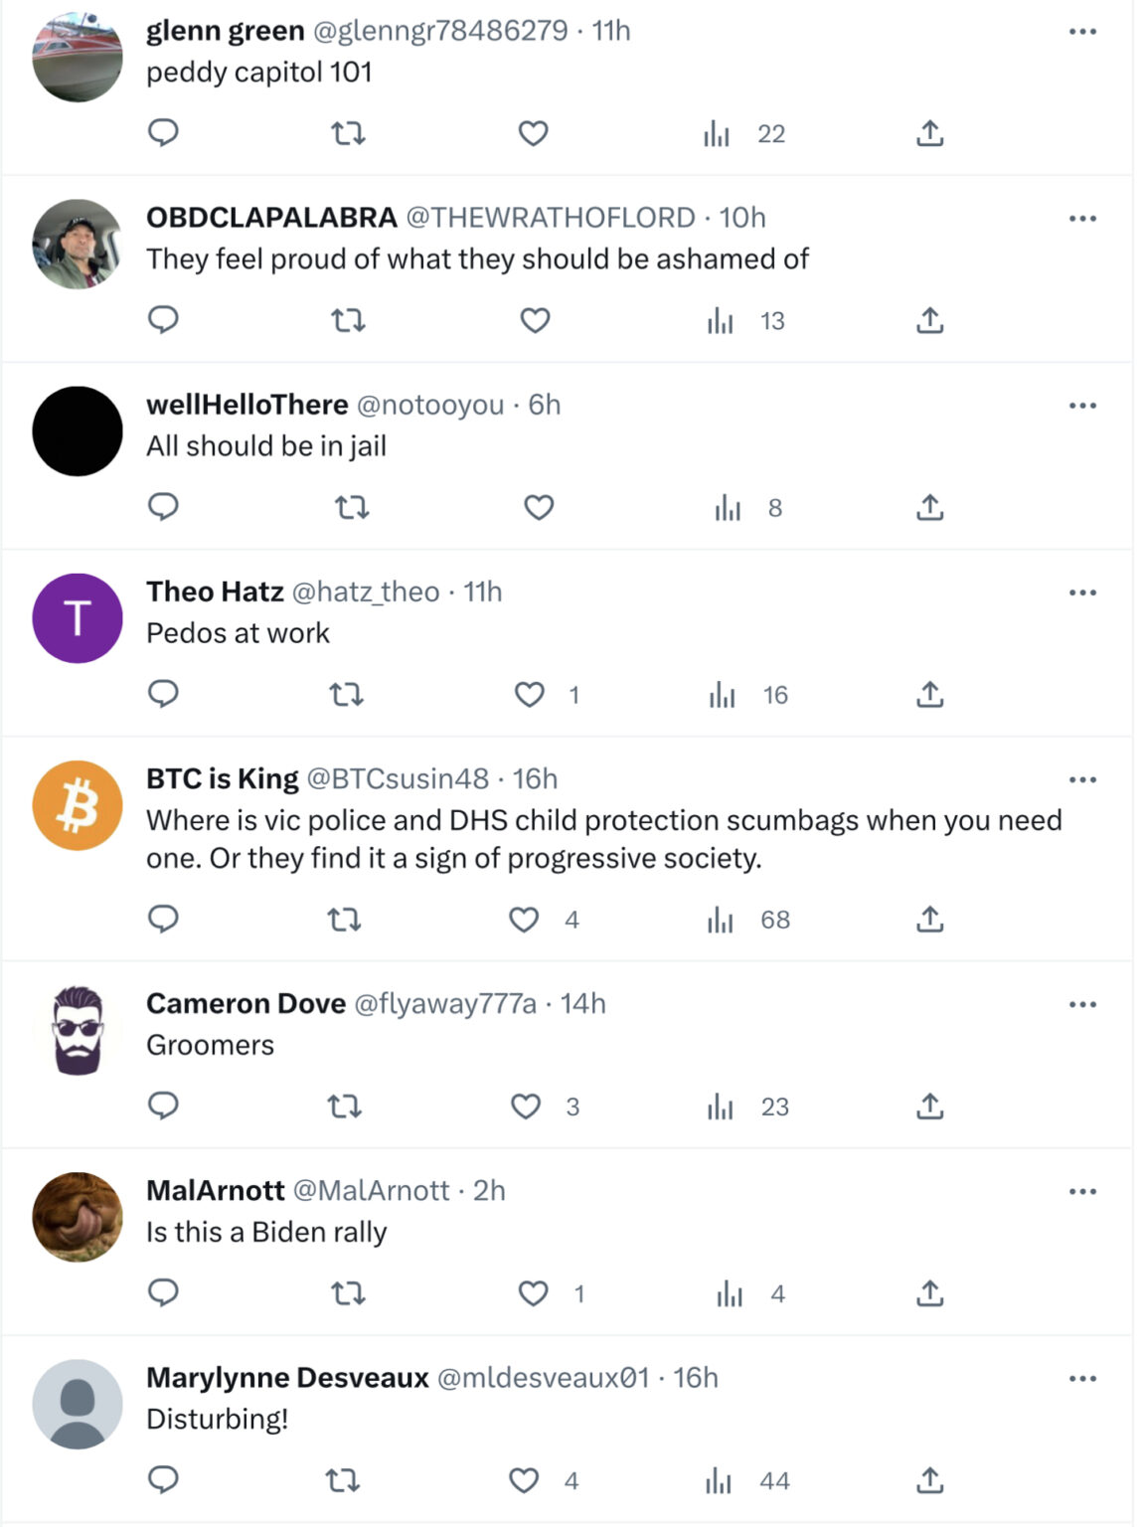Like glenn green's peddy capitol tweet
The height and width of the screenshot is (1527, 1147).
coord(534,132)
